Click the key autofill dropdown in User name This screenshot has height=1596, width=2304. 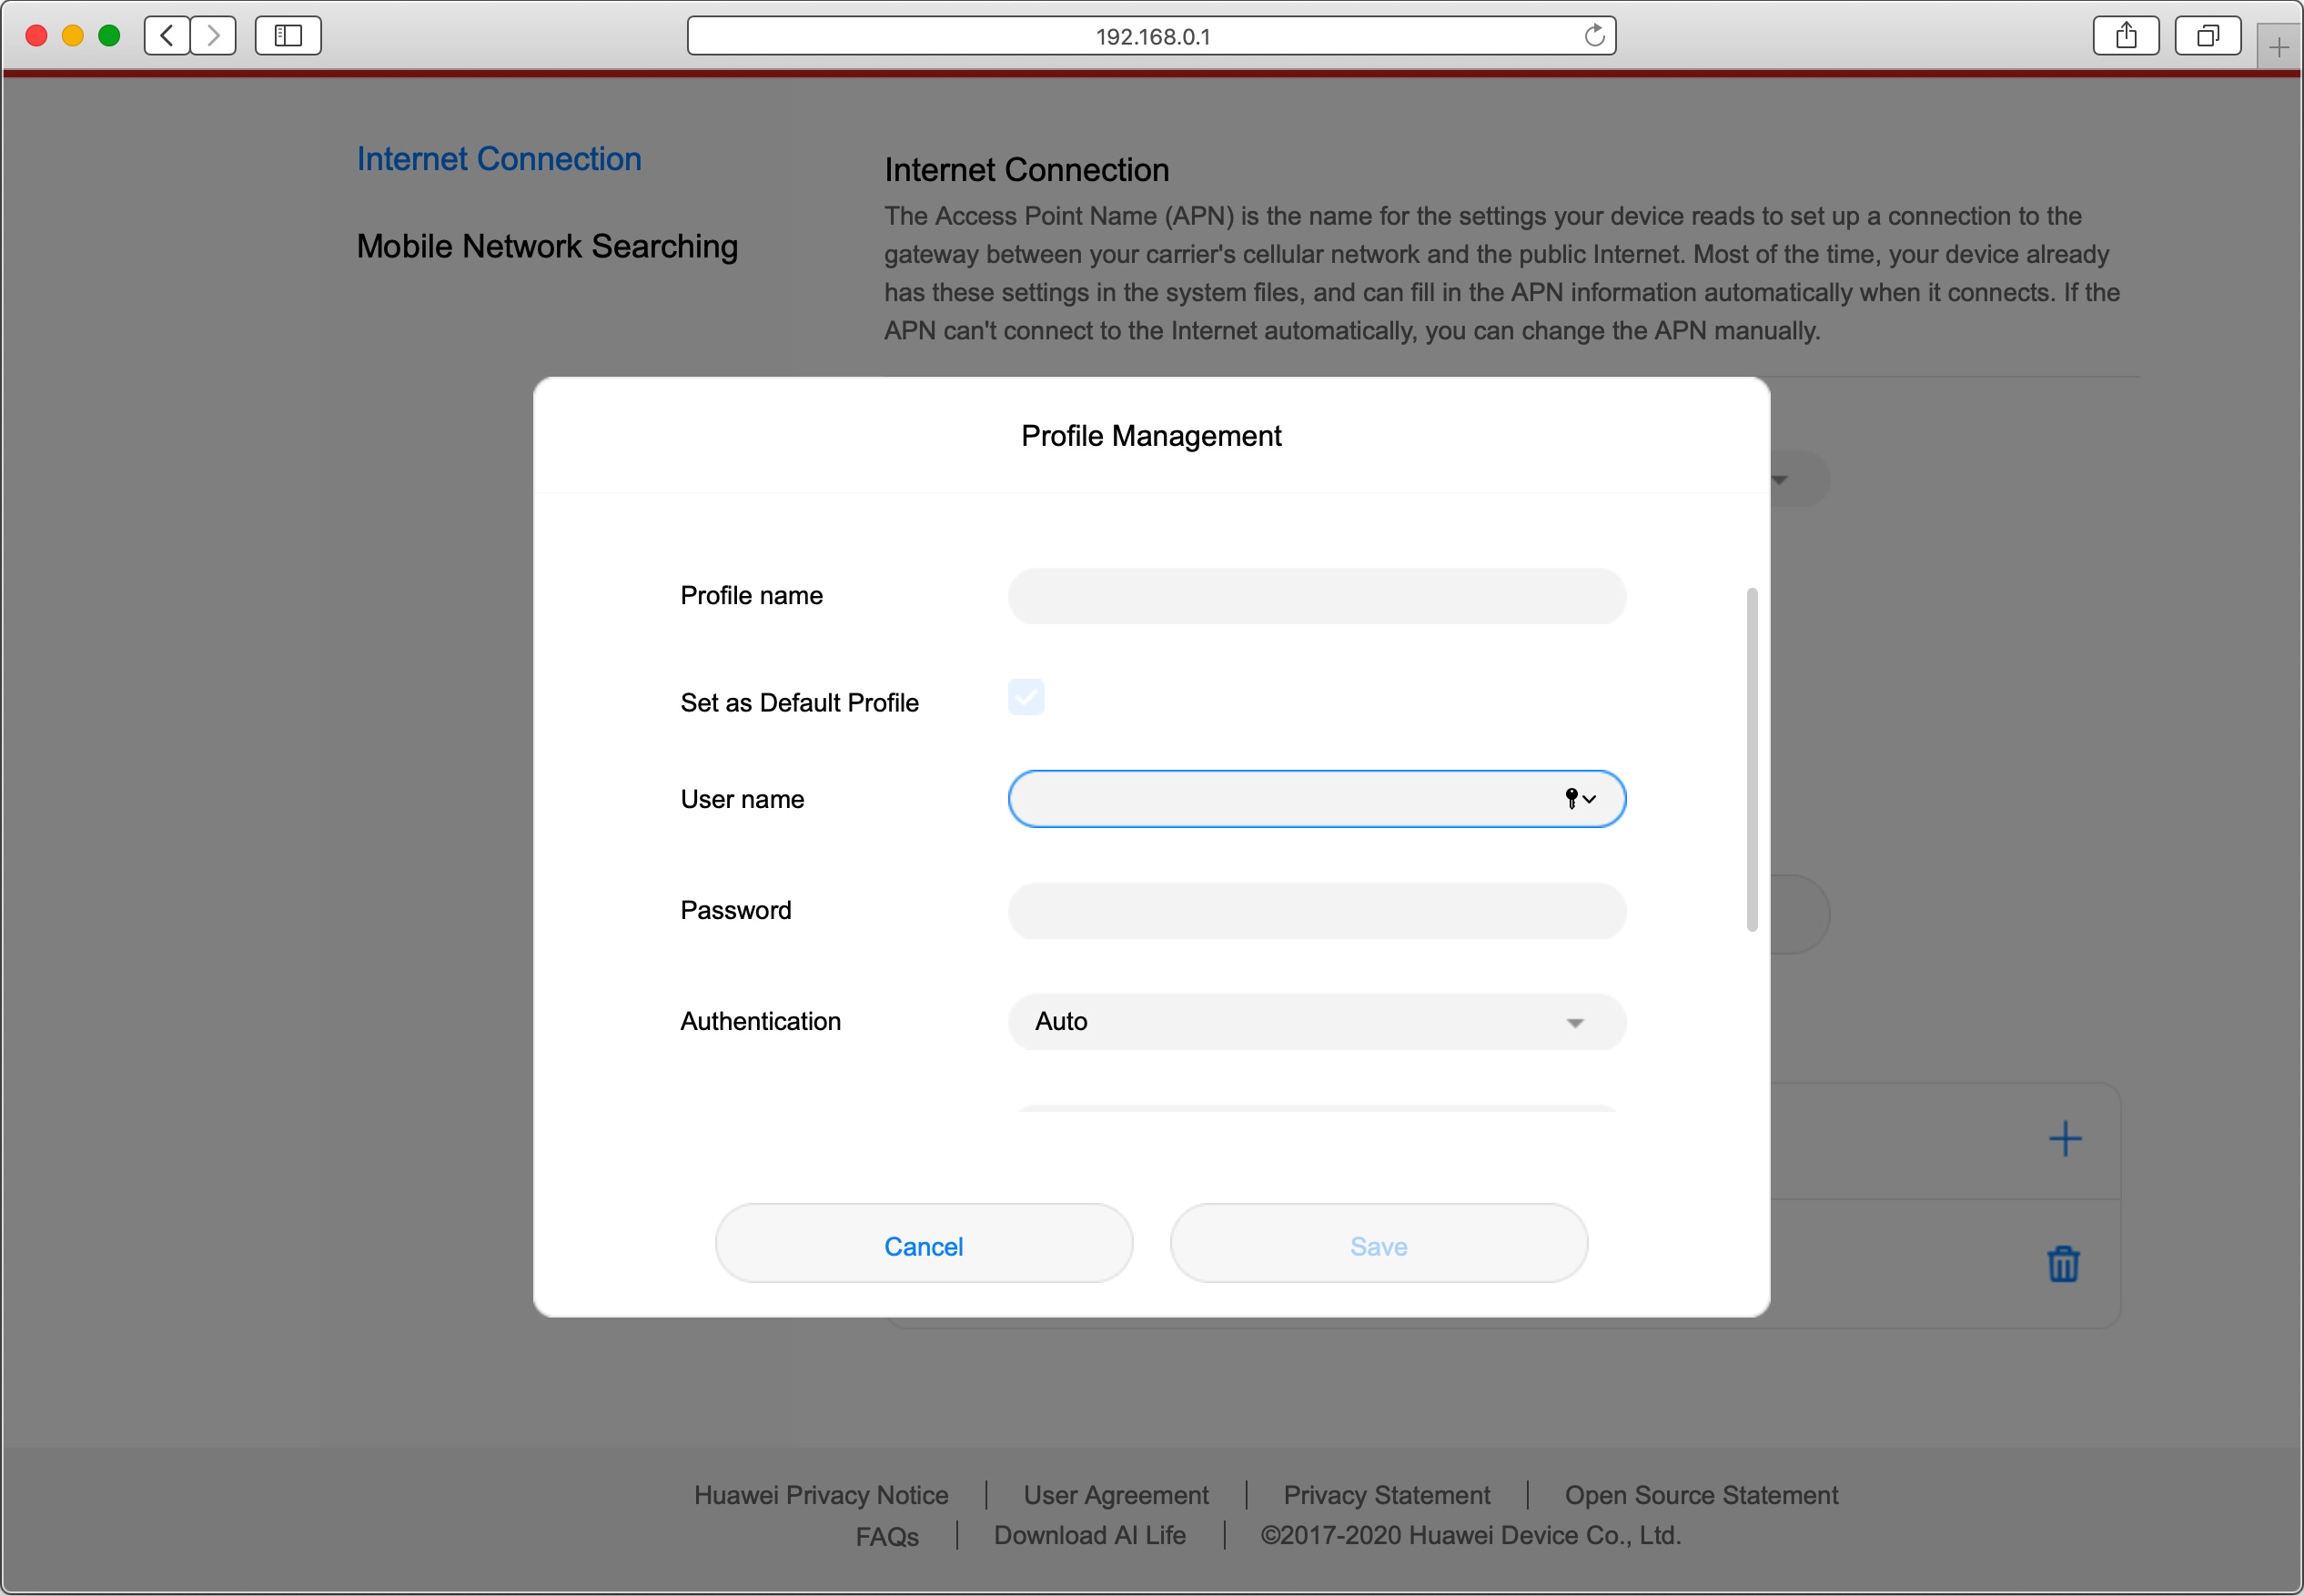(x=1580, y=798)
